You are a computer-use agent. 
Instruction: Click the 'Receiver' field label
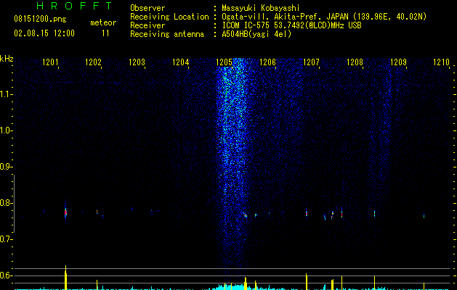click(x=147, y=25)
